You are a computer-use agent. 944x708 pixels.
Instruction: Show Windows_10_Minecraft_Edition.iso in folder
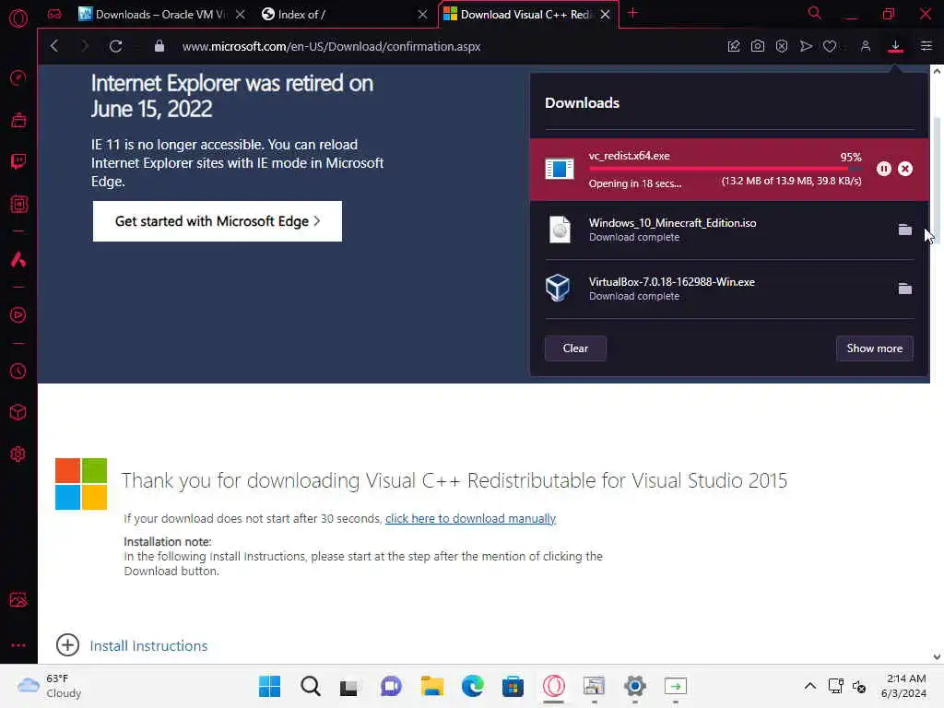(904, 230)
